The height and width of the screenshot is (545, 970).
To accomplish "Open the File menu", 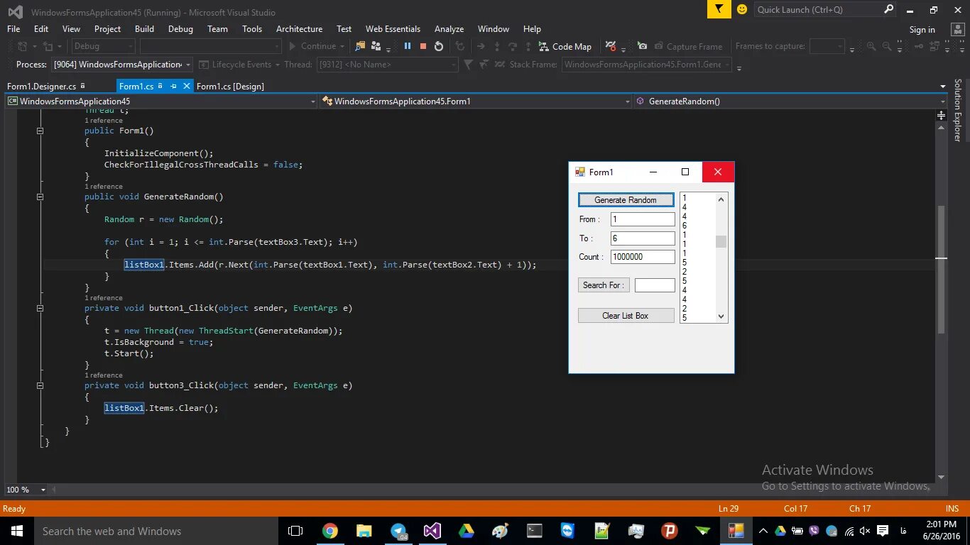I will tap(13, 29).
